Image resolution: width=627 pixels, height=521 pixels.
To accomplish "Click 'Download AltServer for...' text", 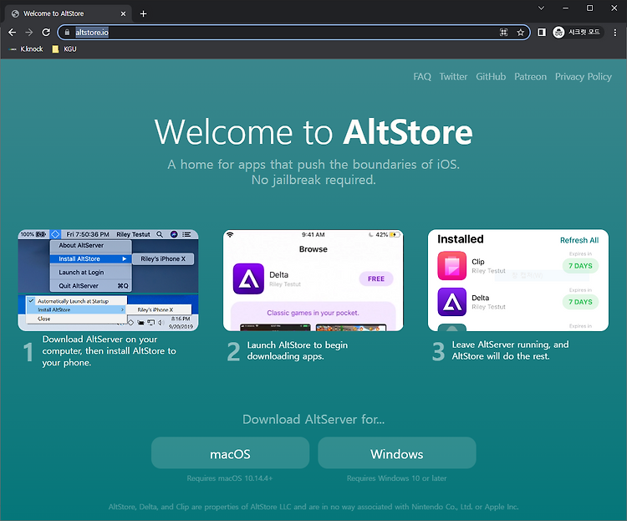I will (313, 419).
